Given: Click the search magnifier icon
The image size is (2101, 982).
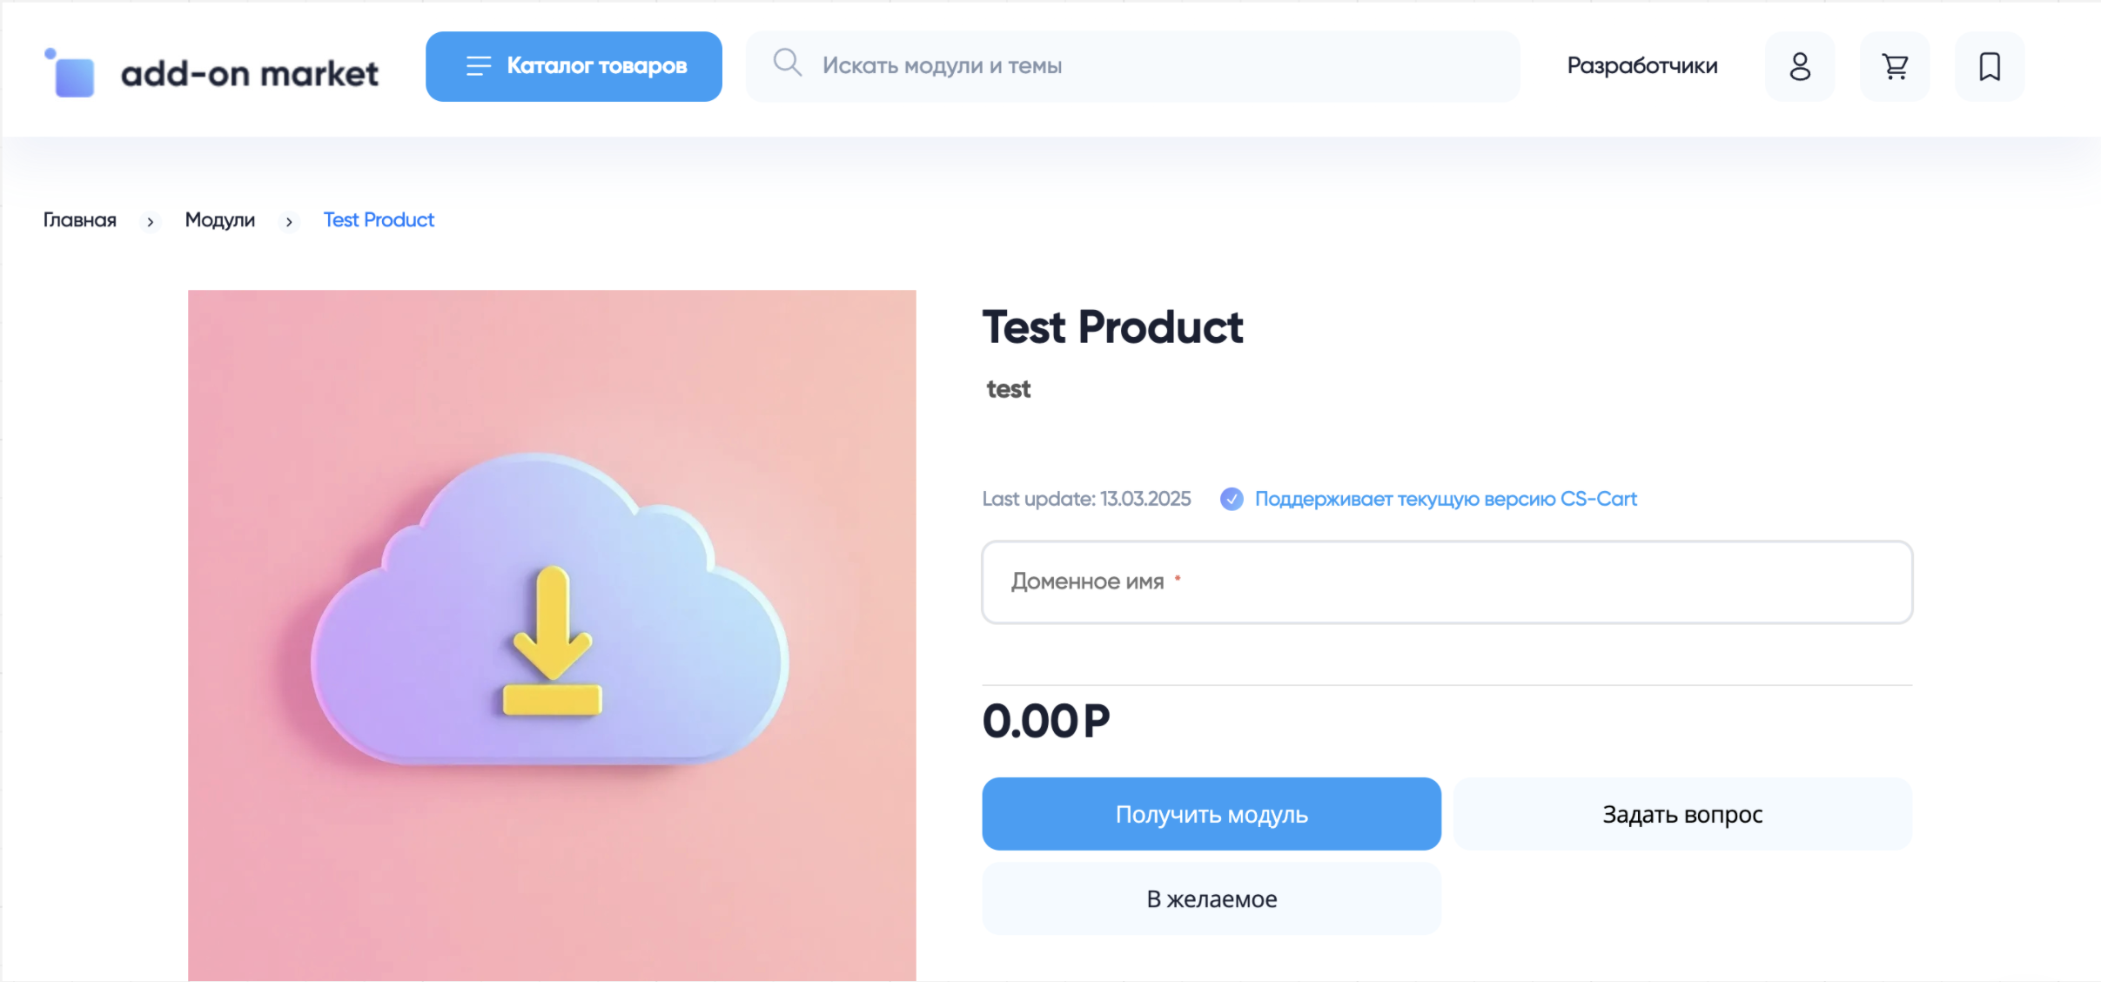Looking at the screenshot, I should click(787, 64).
